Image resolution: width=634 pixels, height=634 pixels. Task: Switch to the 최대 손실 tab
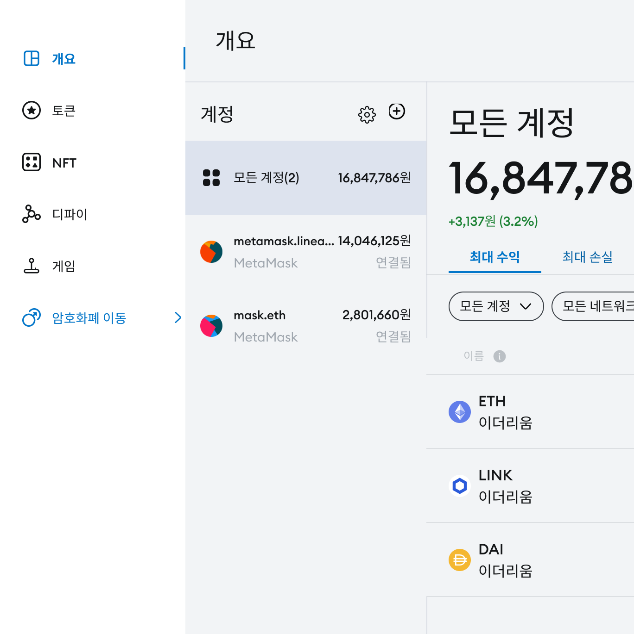coord(587,257)
